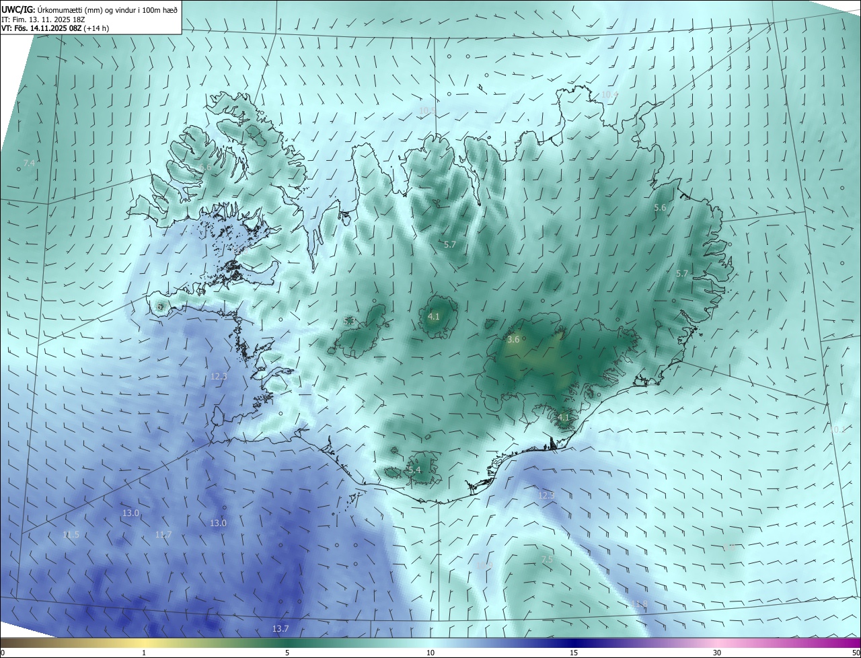The image size is (861, 658).
Task: Click the 12.3 label in the bay west of Iceland
Action: pyautogui.click(x=219, y=377)
